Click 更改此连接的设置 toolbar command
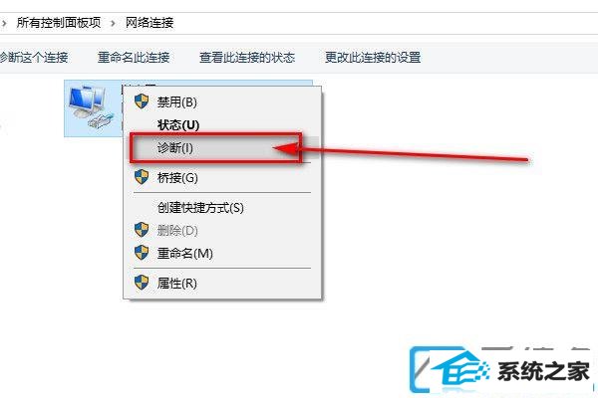Image resolution: width=598 pixels, height=398 pixels. tap(373, 57)
